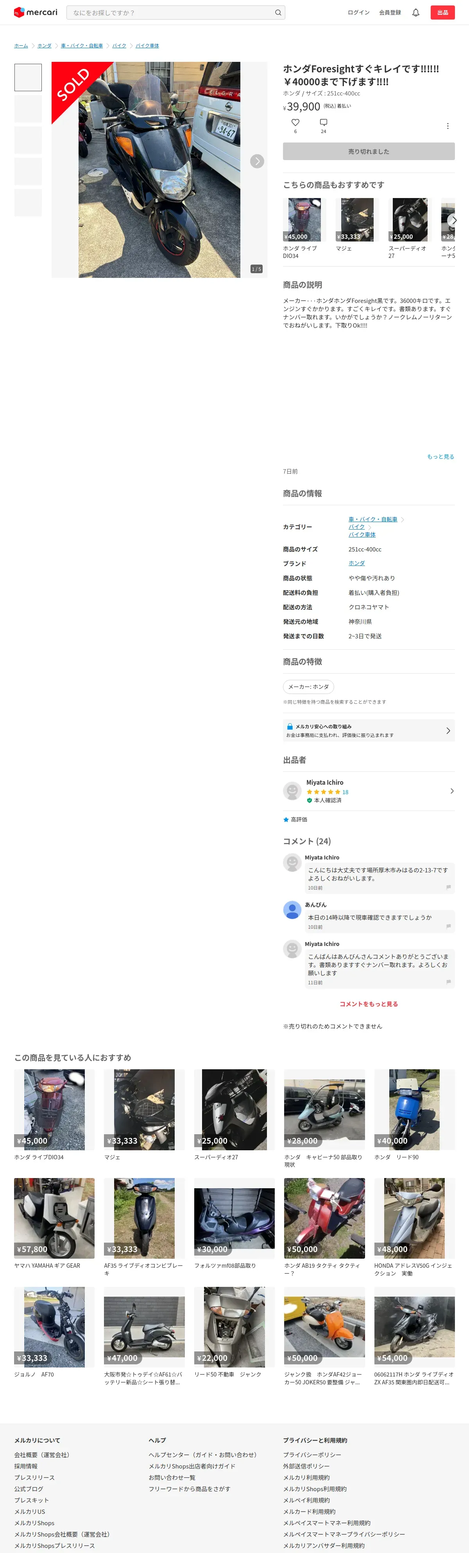This screenshot has height=1553, width=469.
Task: Click the search magnifier icon
Action: pos(277,13)
